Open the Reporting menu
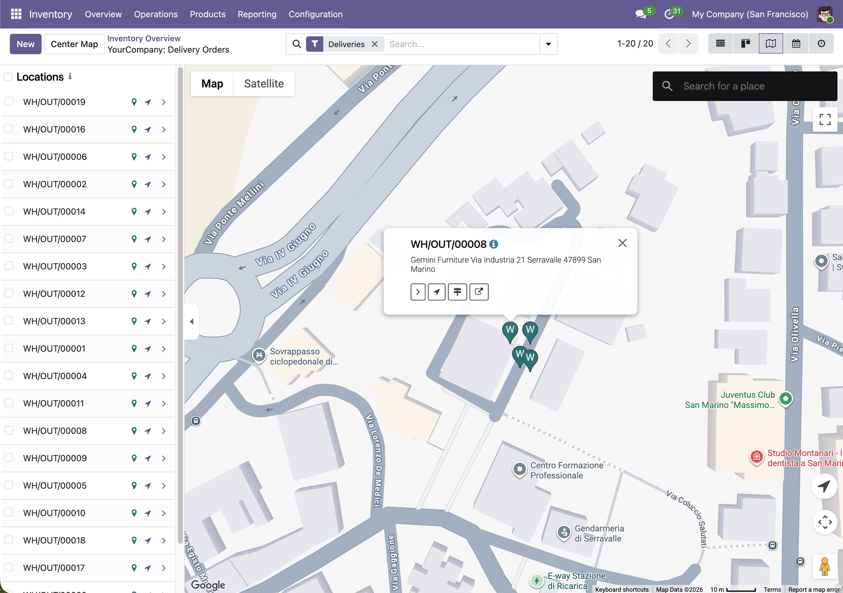Viewport: 843px width, 593px height. 257,14
